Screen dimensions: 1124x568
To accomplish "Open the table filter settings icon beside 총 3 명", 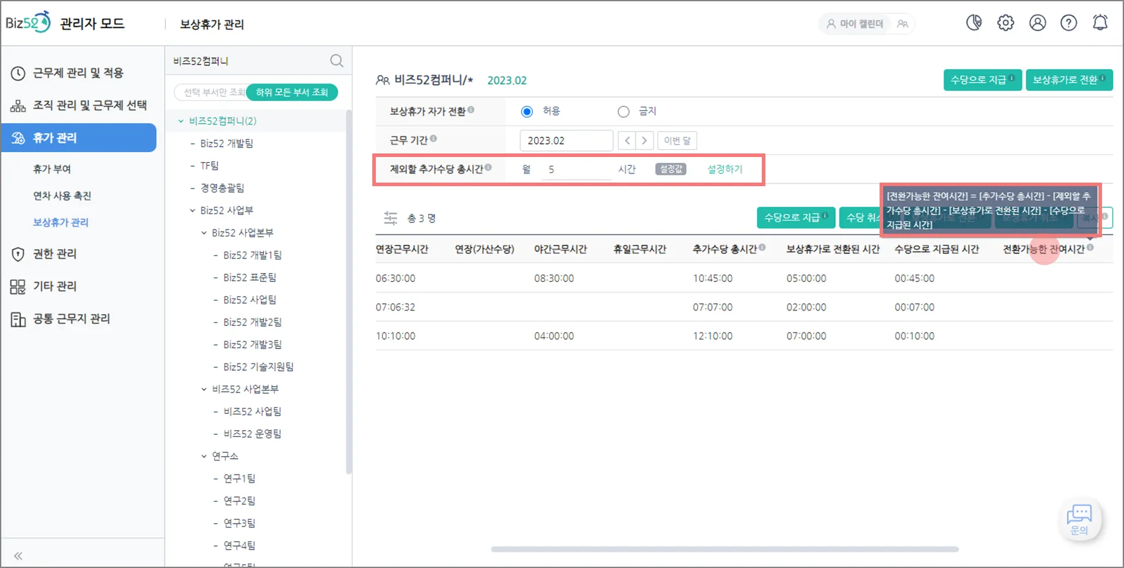I will tap(390, 218).
